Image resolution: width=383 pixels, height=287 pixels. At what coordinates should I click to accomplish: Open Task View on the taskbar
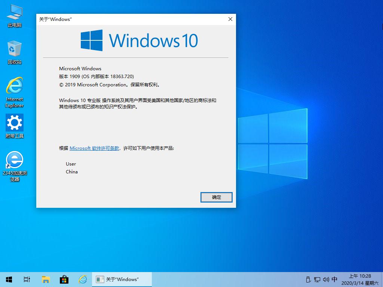point(27,280)
